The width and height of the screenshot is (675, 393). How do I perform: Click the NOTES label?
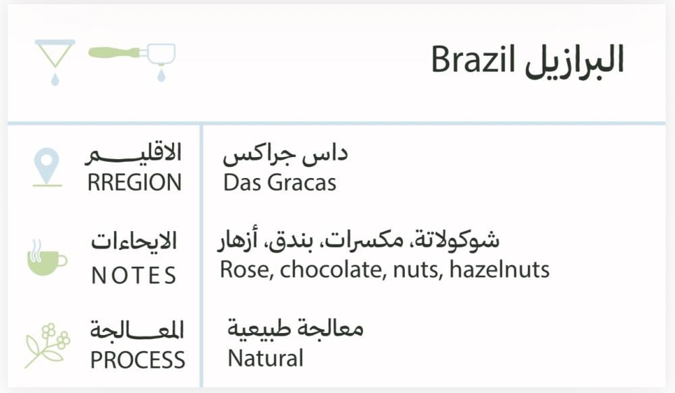134,275
